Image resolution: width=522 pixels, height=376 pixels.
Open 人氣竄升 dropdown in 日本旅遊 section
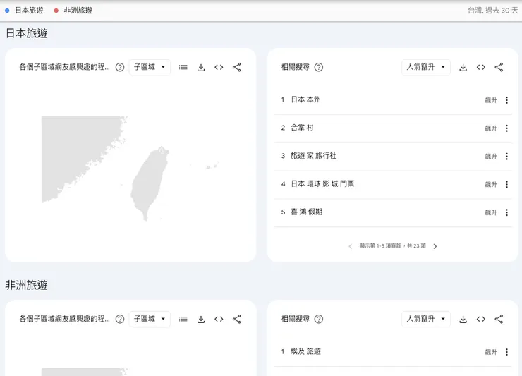426,67
